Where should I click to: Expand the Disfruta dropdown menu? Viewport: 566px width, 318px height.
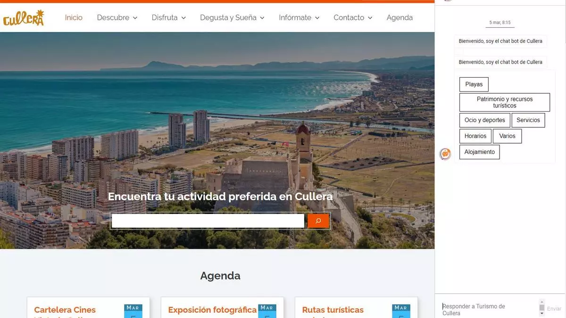tap(169, 17)
